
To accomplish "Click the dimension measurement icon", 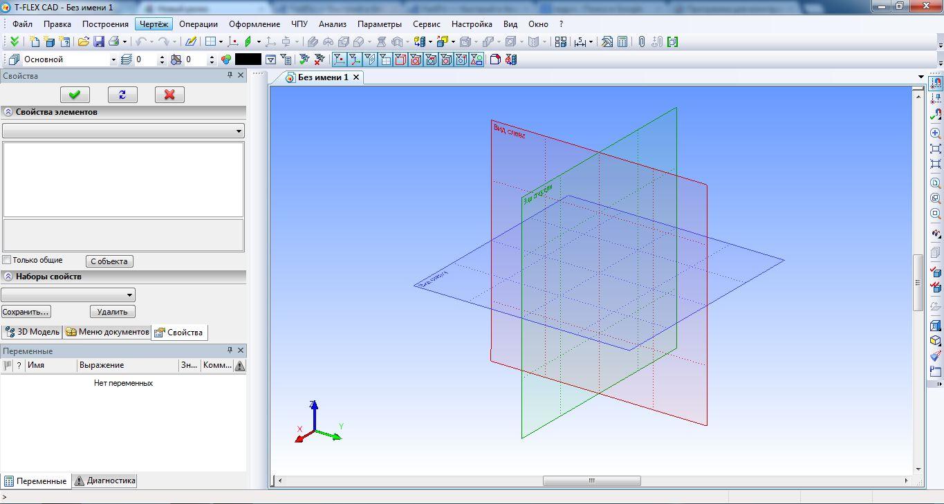I will (x=580, y=41).
